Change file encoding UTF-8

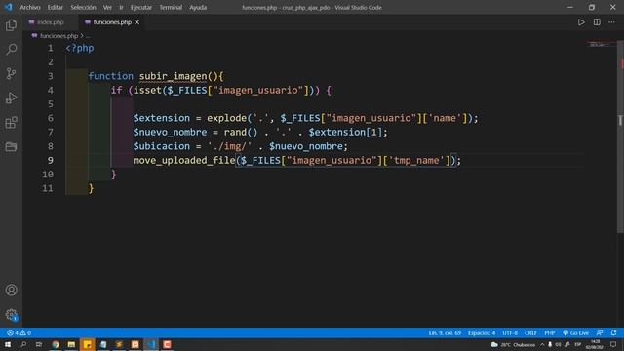point(510,332)
